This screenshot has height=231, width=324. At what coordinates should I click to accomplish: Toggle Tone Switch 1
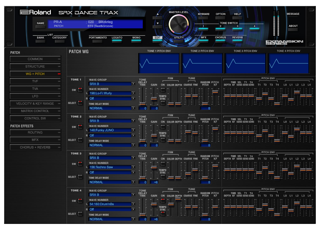(203, 29)
